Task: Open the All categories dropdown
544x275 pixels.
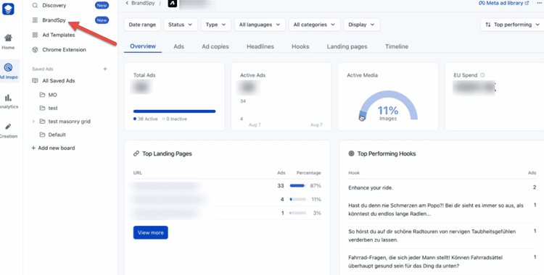Action: (x=314, y=25)
